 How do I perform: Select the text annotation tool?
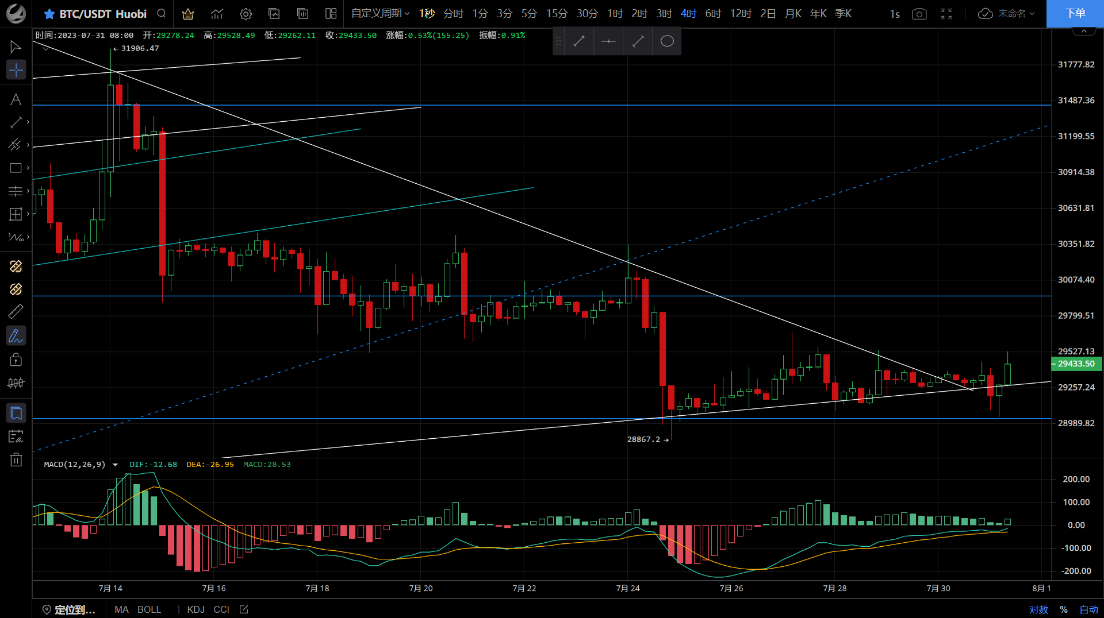pos(16,99)
